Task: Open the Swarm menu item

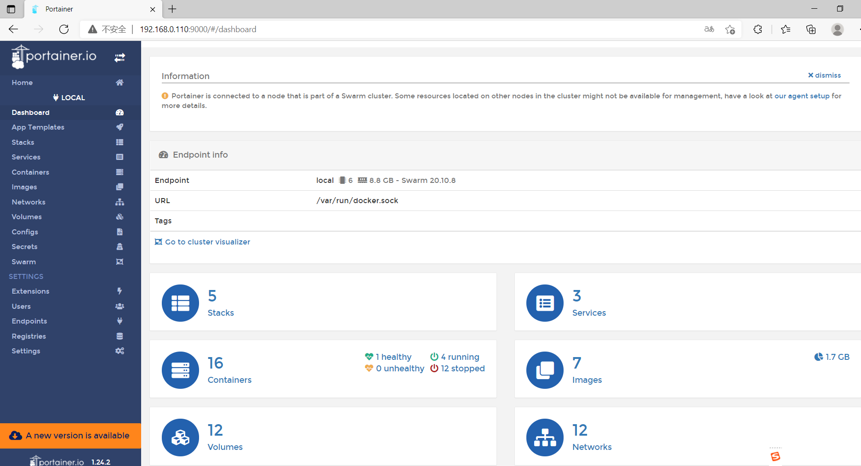Action: click(x=24, y=262)
